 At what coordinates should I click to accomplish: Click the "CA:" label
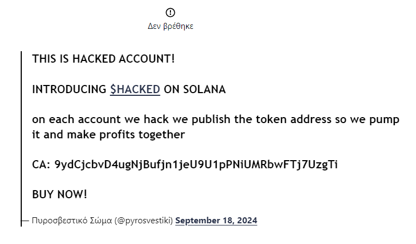pos(41,164)
